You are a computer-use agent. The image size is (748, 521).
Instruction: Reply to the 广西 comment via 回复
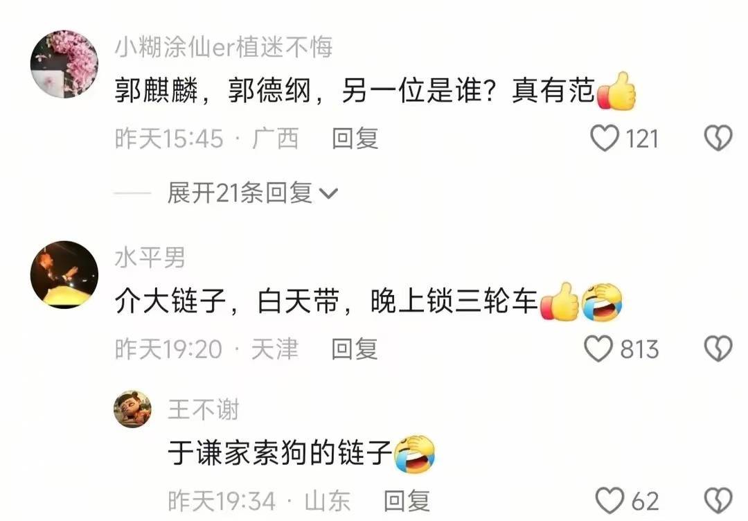pos(355,139)
